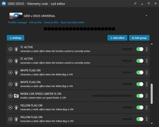Click second YELLOW FLAG ON LED preview
The width and height of the screenshot is (159, 127).
pyautogui.click(x=127, y=119)
